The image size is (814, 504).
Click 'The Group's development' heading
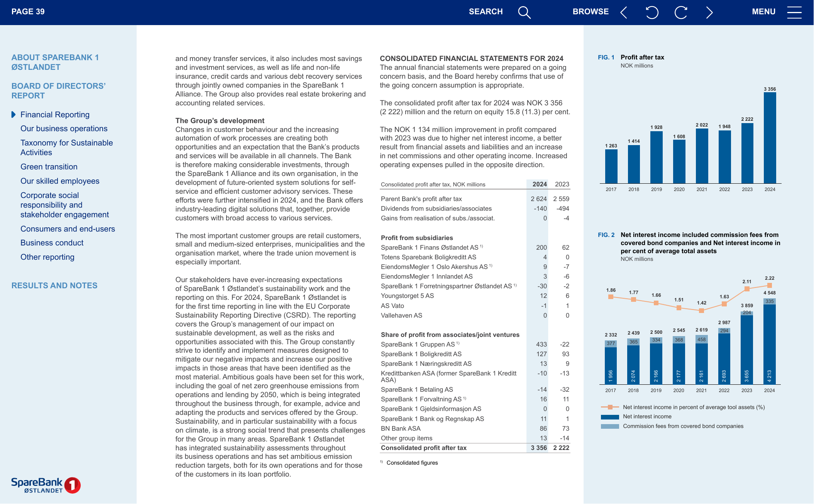point(220,121)
